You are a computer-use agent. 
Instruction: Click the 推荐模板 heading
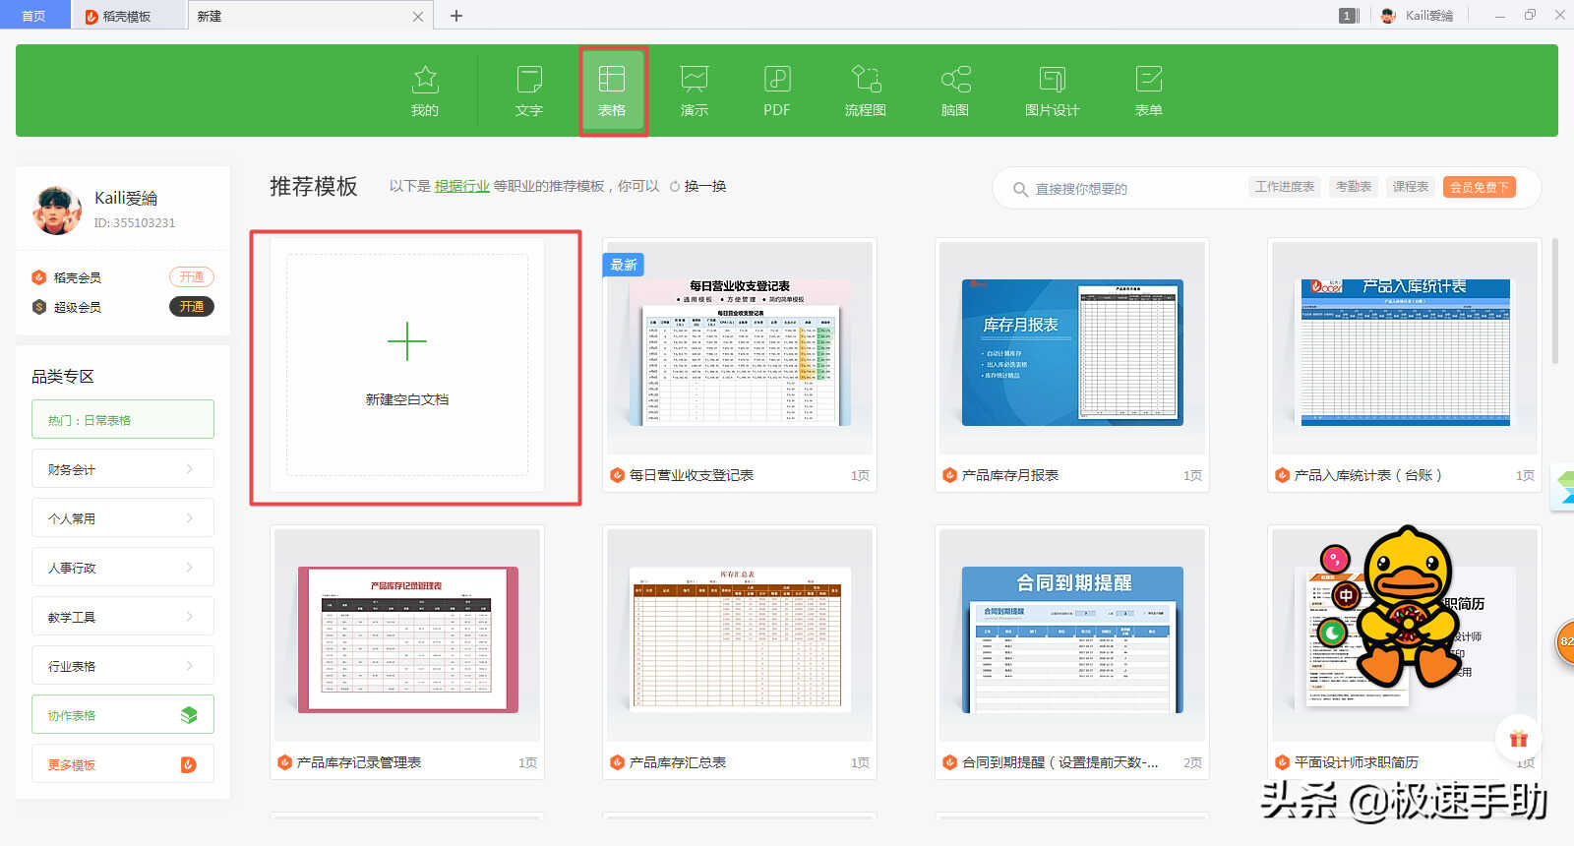pos(314,187)
